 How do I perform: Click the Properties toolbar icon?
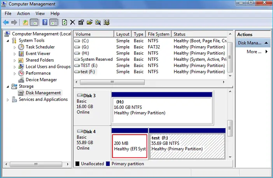[81, 22]
